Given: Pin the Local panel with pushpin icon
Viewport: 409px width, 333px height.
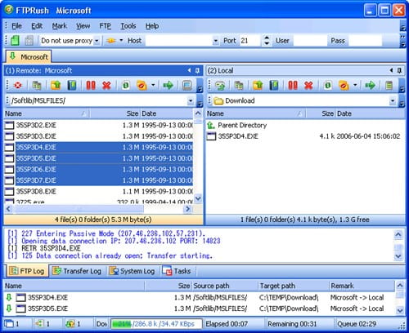Looking at the screenshot, I should pos(399,71).
